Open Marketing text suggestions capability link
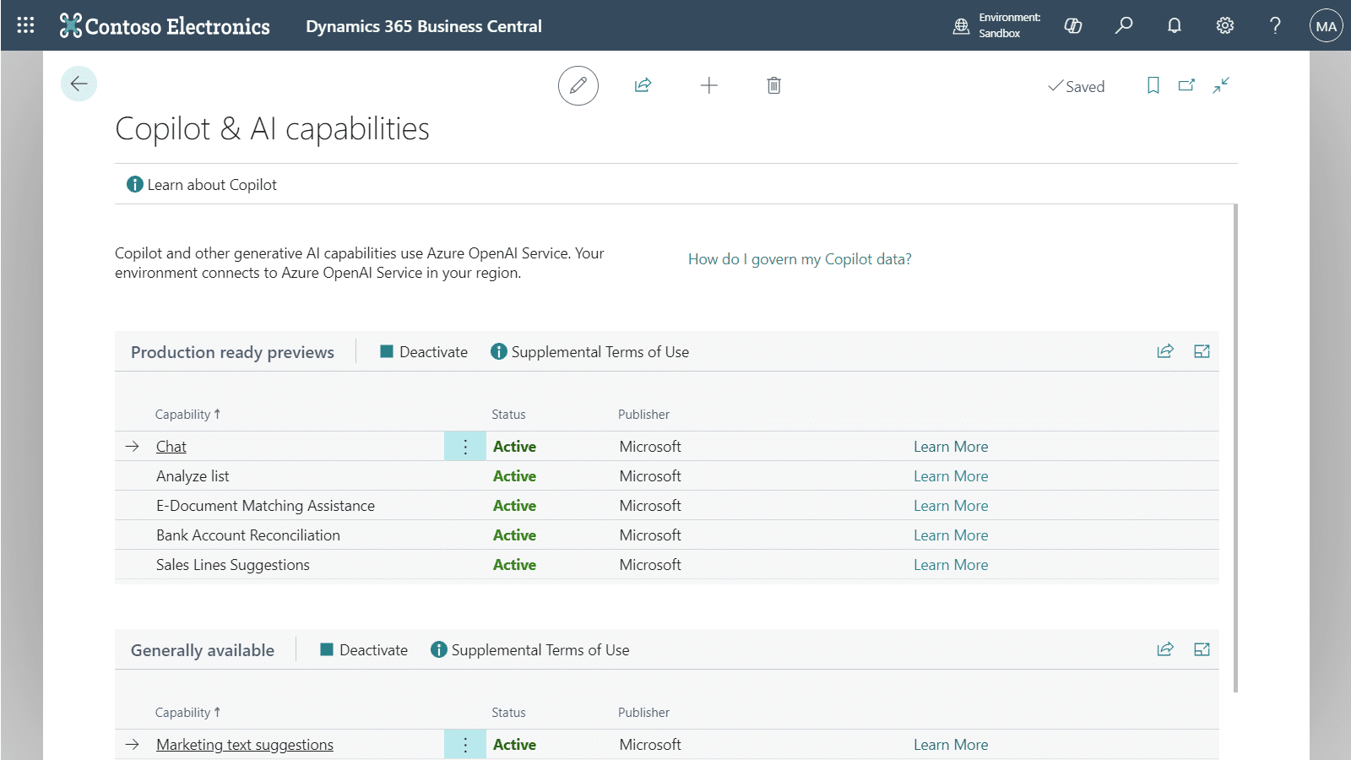1351x760 pixels. (x=245, y=745)
